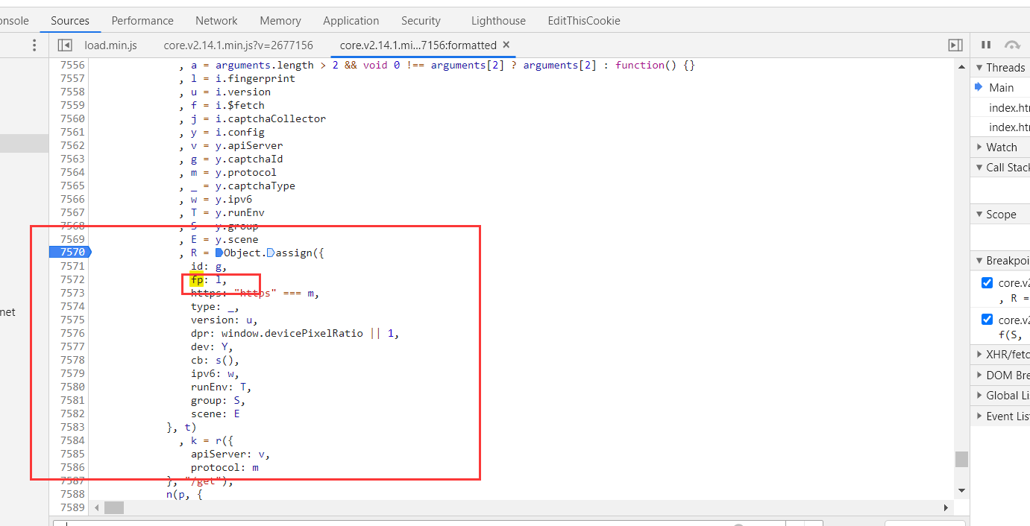
Task: Click the code 'j = i.captchaCollector'
Action: click(x=258, y=118)
